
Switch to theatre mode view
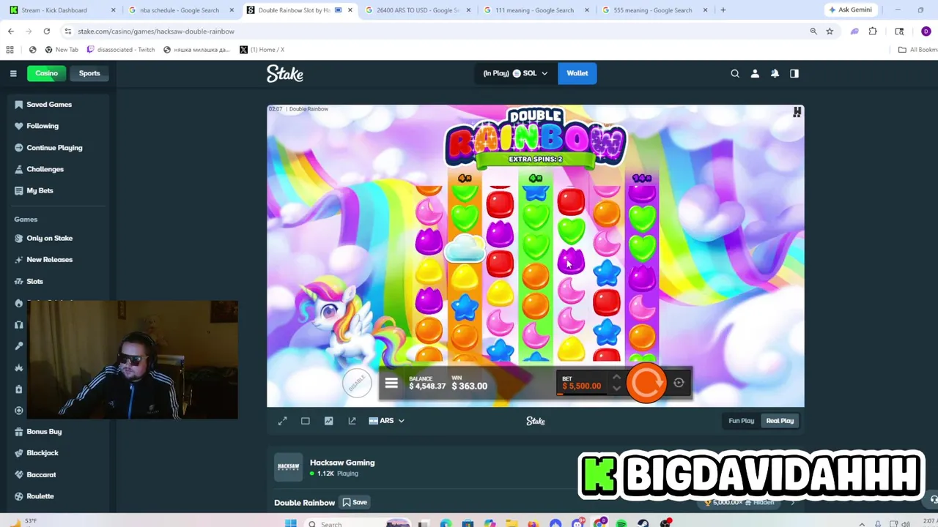(x=306, y=421)
